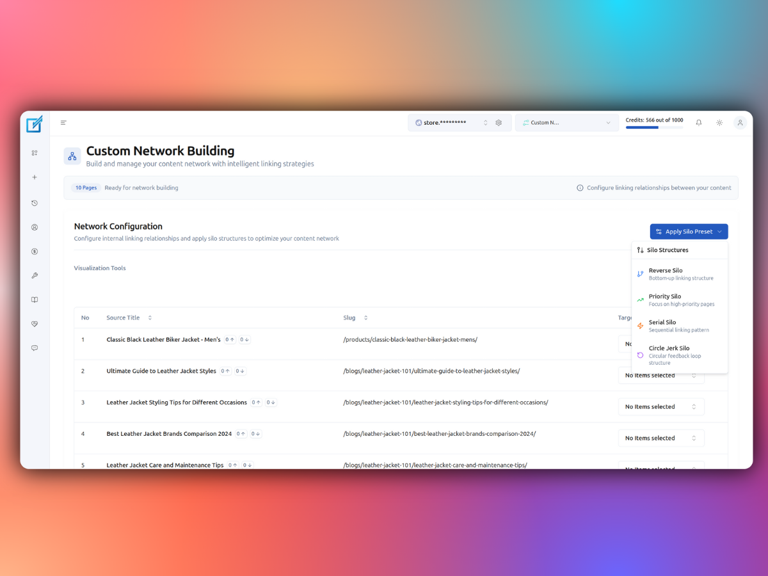Viewport: 768px width, 576px height.
Task: Collapse the Apply Silo Preset dropdown button
Action: pyautogui.click(x=689, y=232)
